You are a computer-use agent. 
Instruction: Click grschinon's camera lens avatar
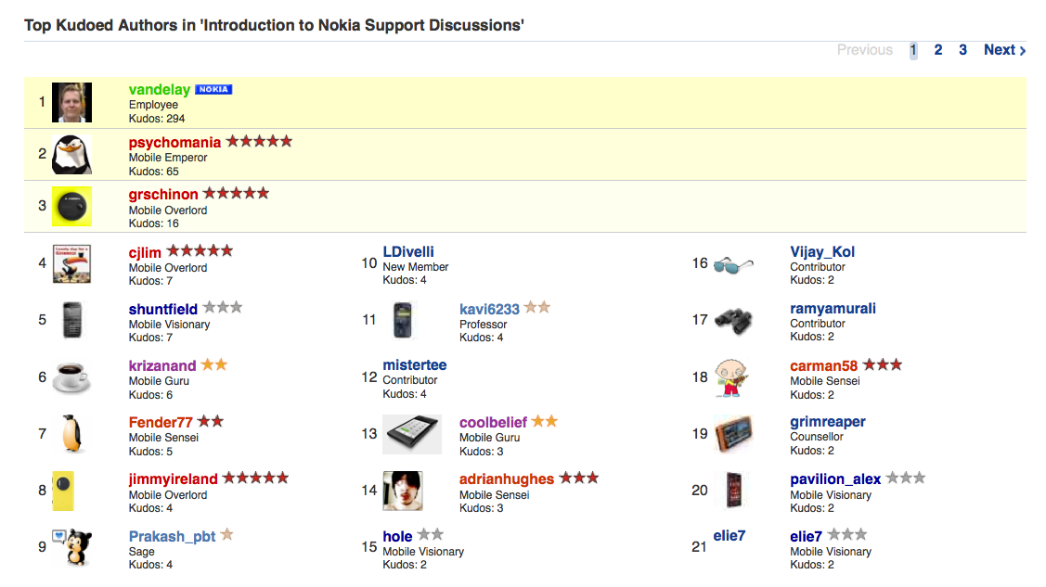71,206
